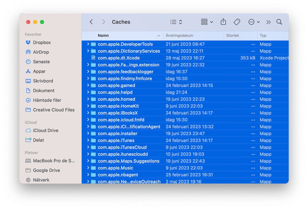Viewport: 308px width, 209px height.
Task: Select the com.apple.dt.Xcode file
Action: tap(119, 58)
